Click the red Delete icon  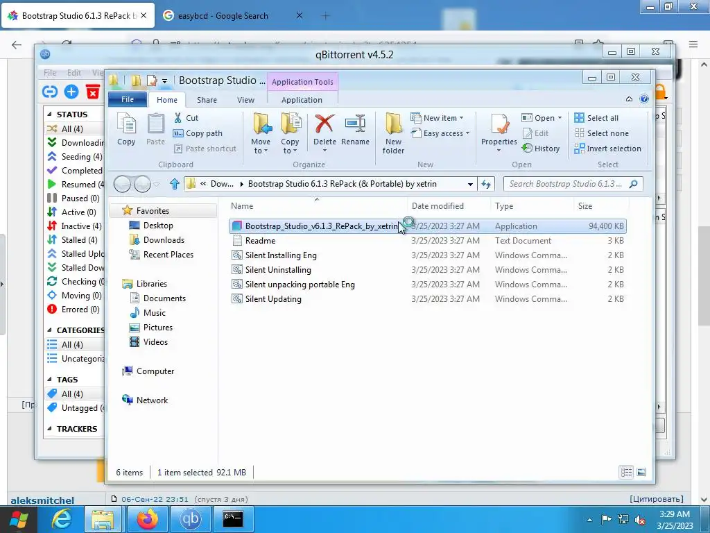tap(324, 124)
